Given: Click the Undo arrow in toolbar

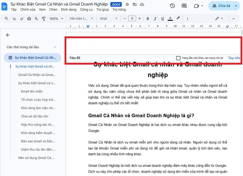Looking at the screenshot, I should (x=15, y=18).
